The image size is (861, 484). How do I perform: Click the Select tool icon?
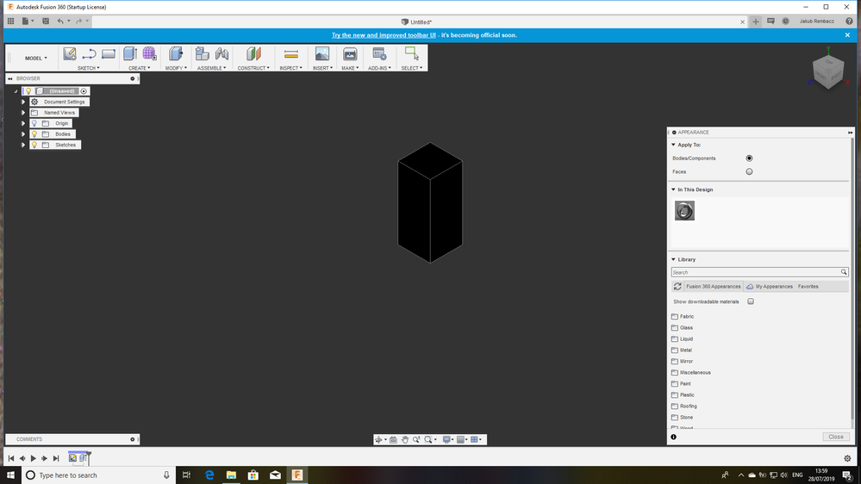[x=412, y=53]
